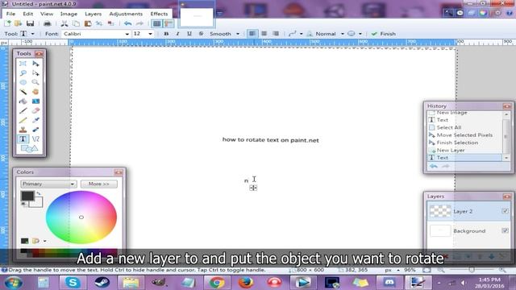Screen dimensions: 516x290
Task: Open the Layers menu
Action: pos(94,14)
